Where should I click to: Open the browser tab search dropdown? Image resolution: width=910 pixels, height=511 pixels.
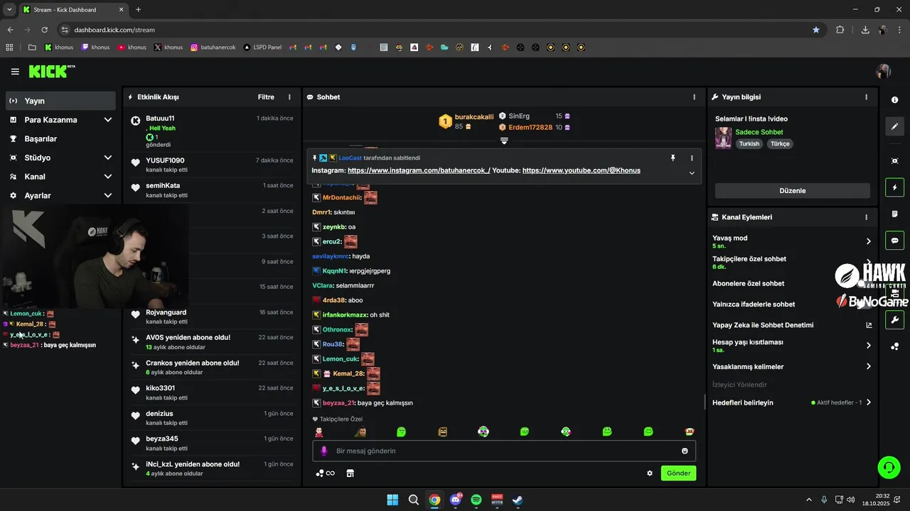pyautogui.click(x=9, y=9)
